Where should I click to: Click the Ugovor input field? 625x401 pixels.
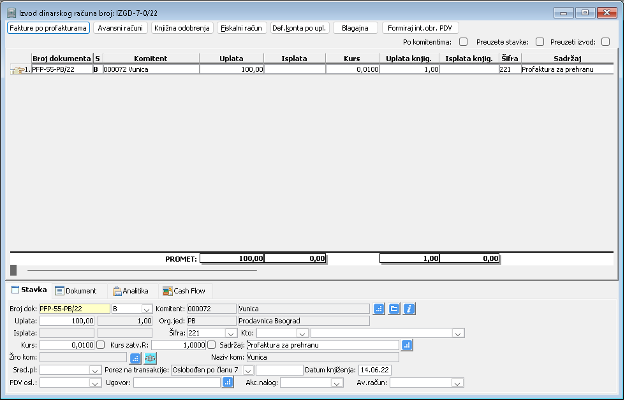click(177, 383)
